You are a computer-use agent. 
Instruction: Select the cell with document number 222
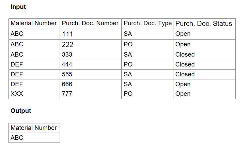pos(91,45)
